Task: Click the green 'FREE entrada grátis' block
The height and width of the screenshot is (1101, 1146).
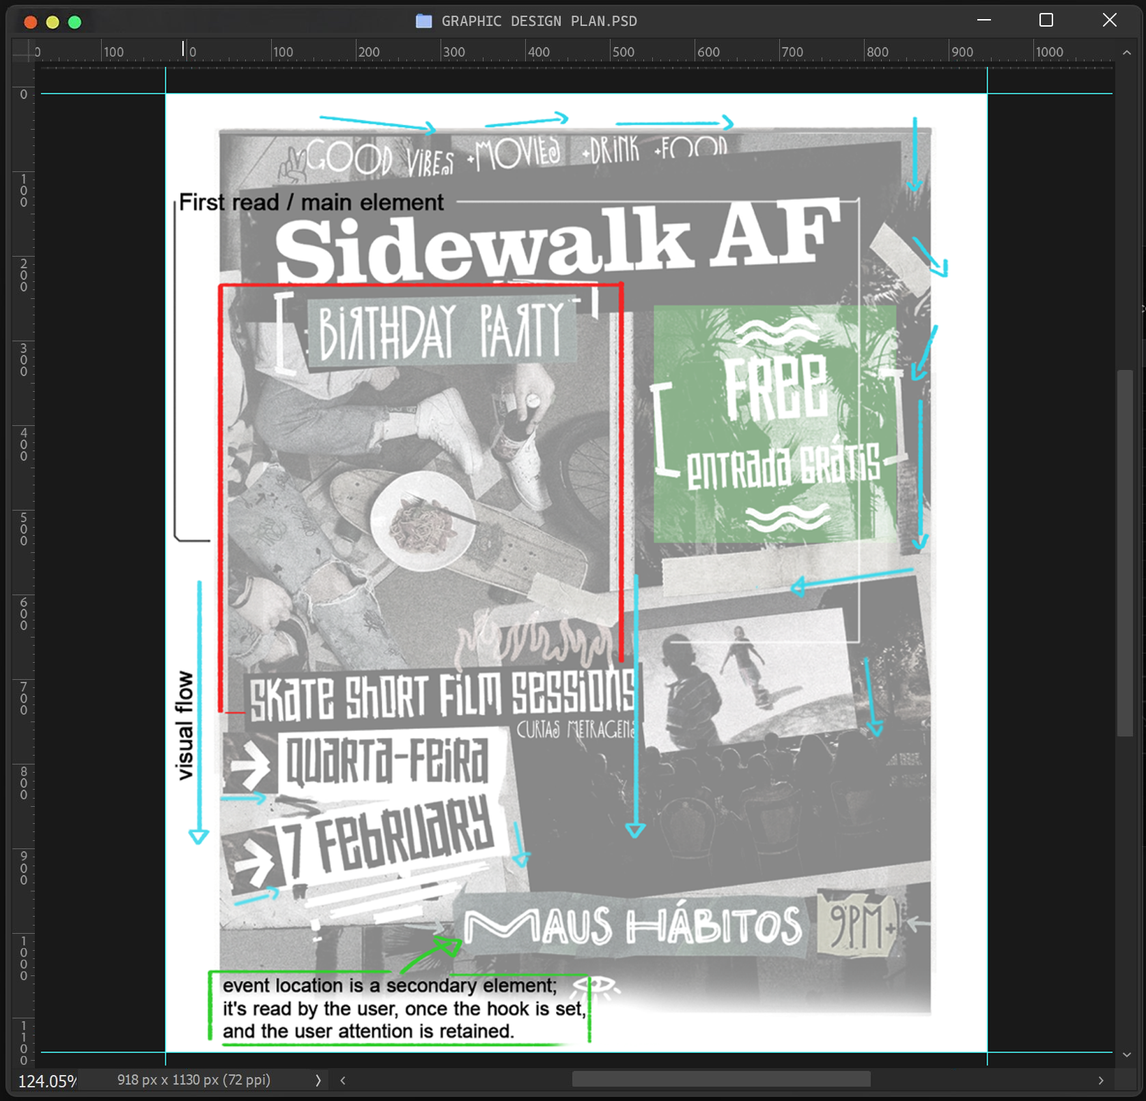Action: [x=774, y=423]
